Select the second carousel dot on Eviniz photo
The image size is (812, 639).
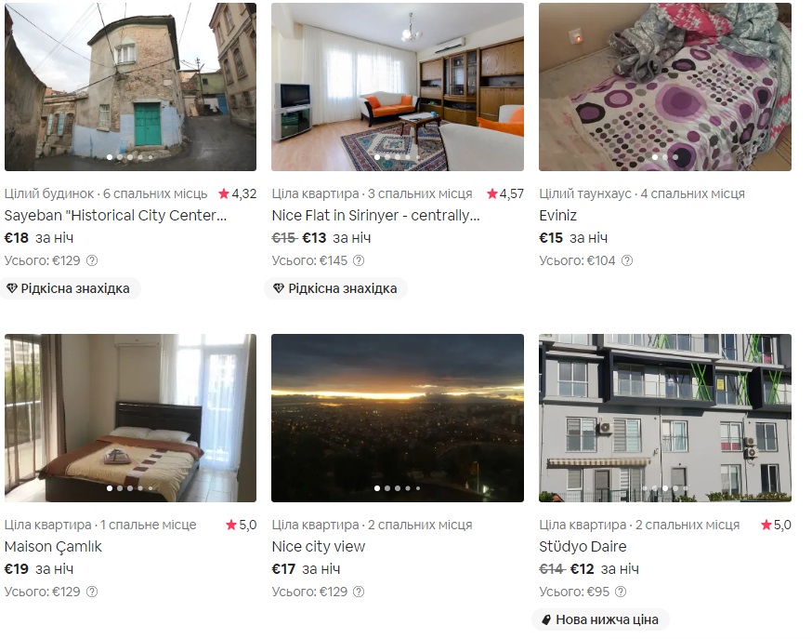pos(665,157)
